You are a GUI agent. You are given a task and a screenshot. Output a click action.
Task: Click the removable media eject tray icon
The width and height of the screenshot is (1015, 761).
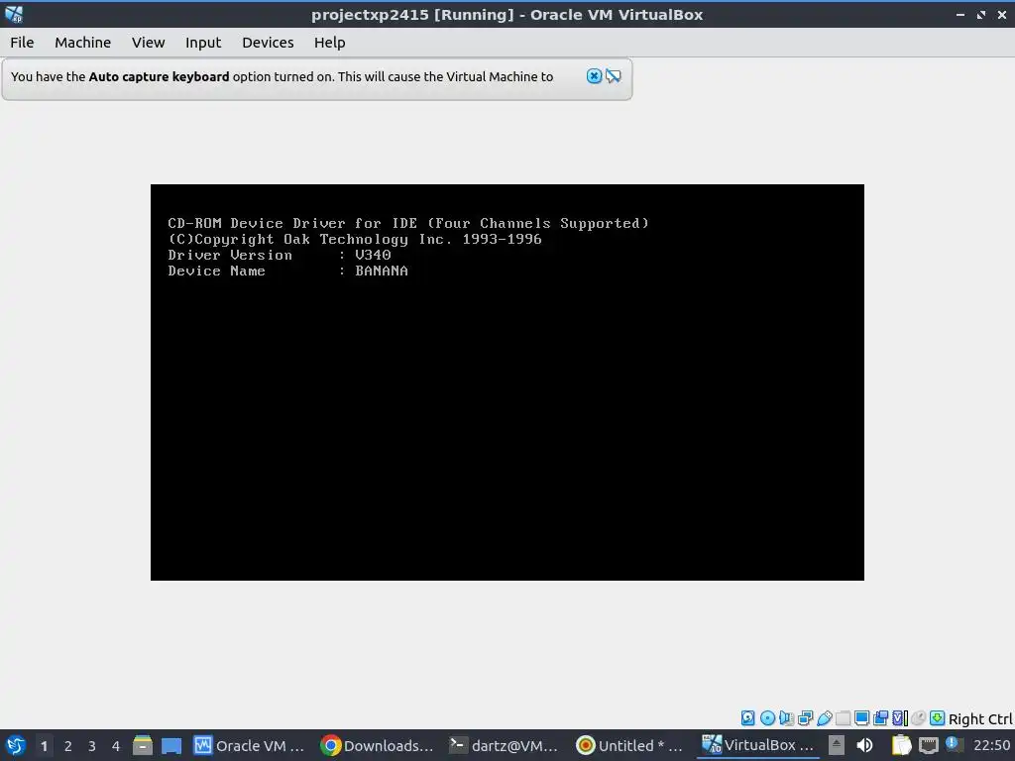pyautogui.click(x=837, y=745)
